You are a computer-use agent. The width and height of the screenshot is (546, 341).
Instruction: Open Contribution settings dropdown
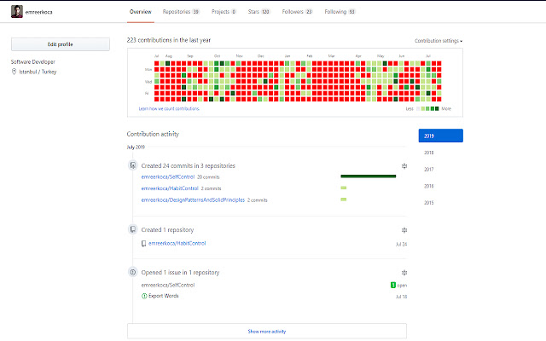pyautogui.click(x=439, y=41)
